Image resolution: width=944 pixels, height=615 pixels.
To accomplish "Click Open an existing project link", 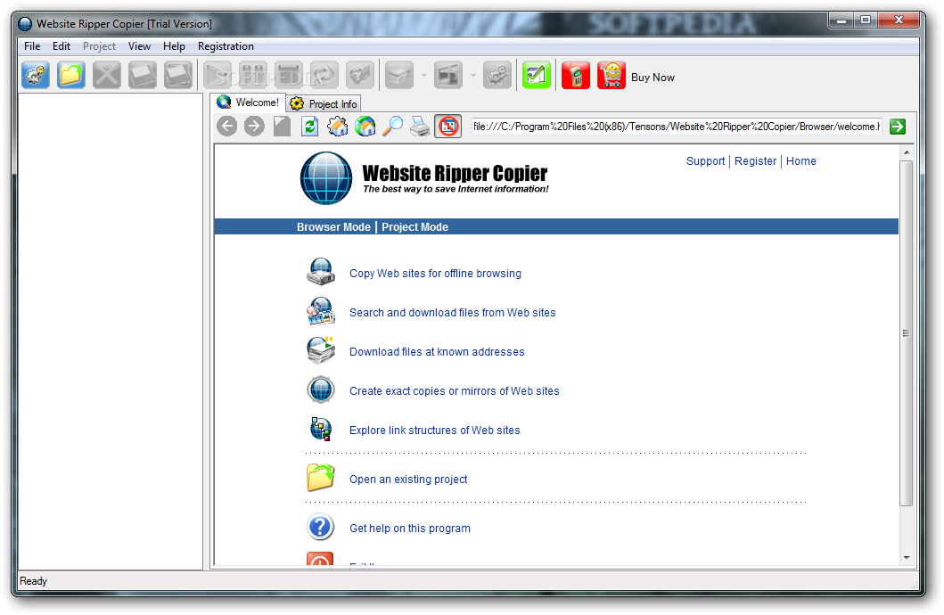I will click(x=408, y=479).
